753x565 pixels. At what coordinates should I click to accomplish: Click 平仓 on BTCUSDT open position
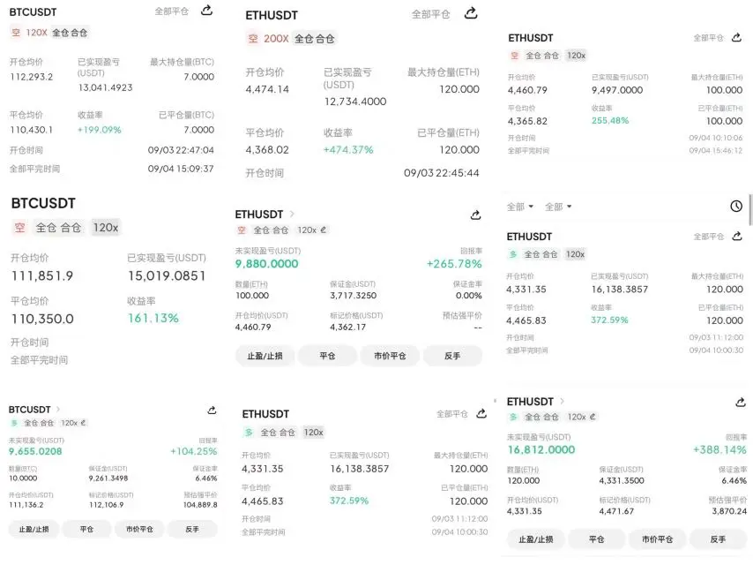[86, 529]
